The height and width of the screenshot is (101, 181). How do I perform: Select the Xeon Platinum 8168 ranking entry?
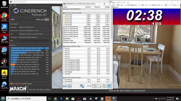tap(30, 48)
